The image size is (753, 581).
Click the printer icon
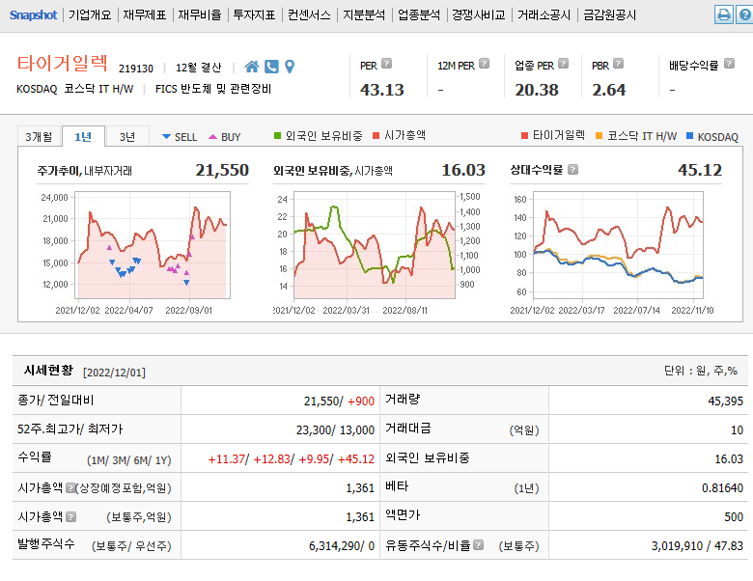[723, 14]
